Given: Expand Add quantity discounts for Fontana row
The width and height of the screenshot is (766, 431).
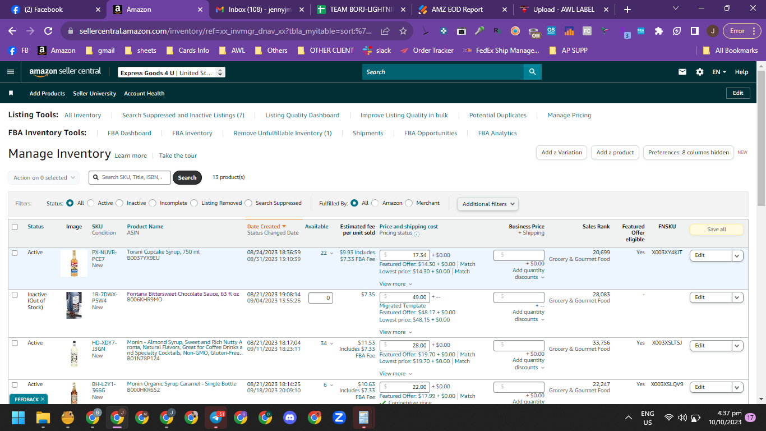Looking at the screenshot, I should click(528, 315).
